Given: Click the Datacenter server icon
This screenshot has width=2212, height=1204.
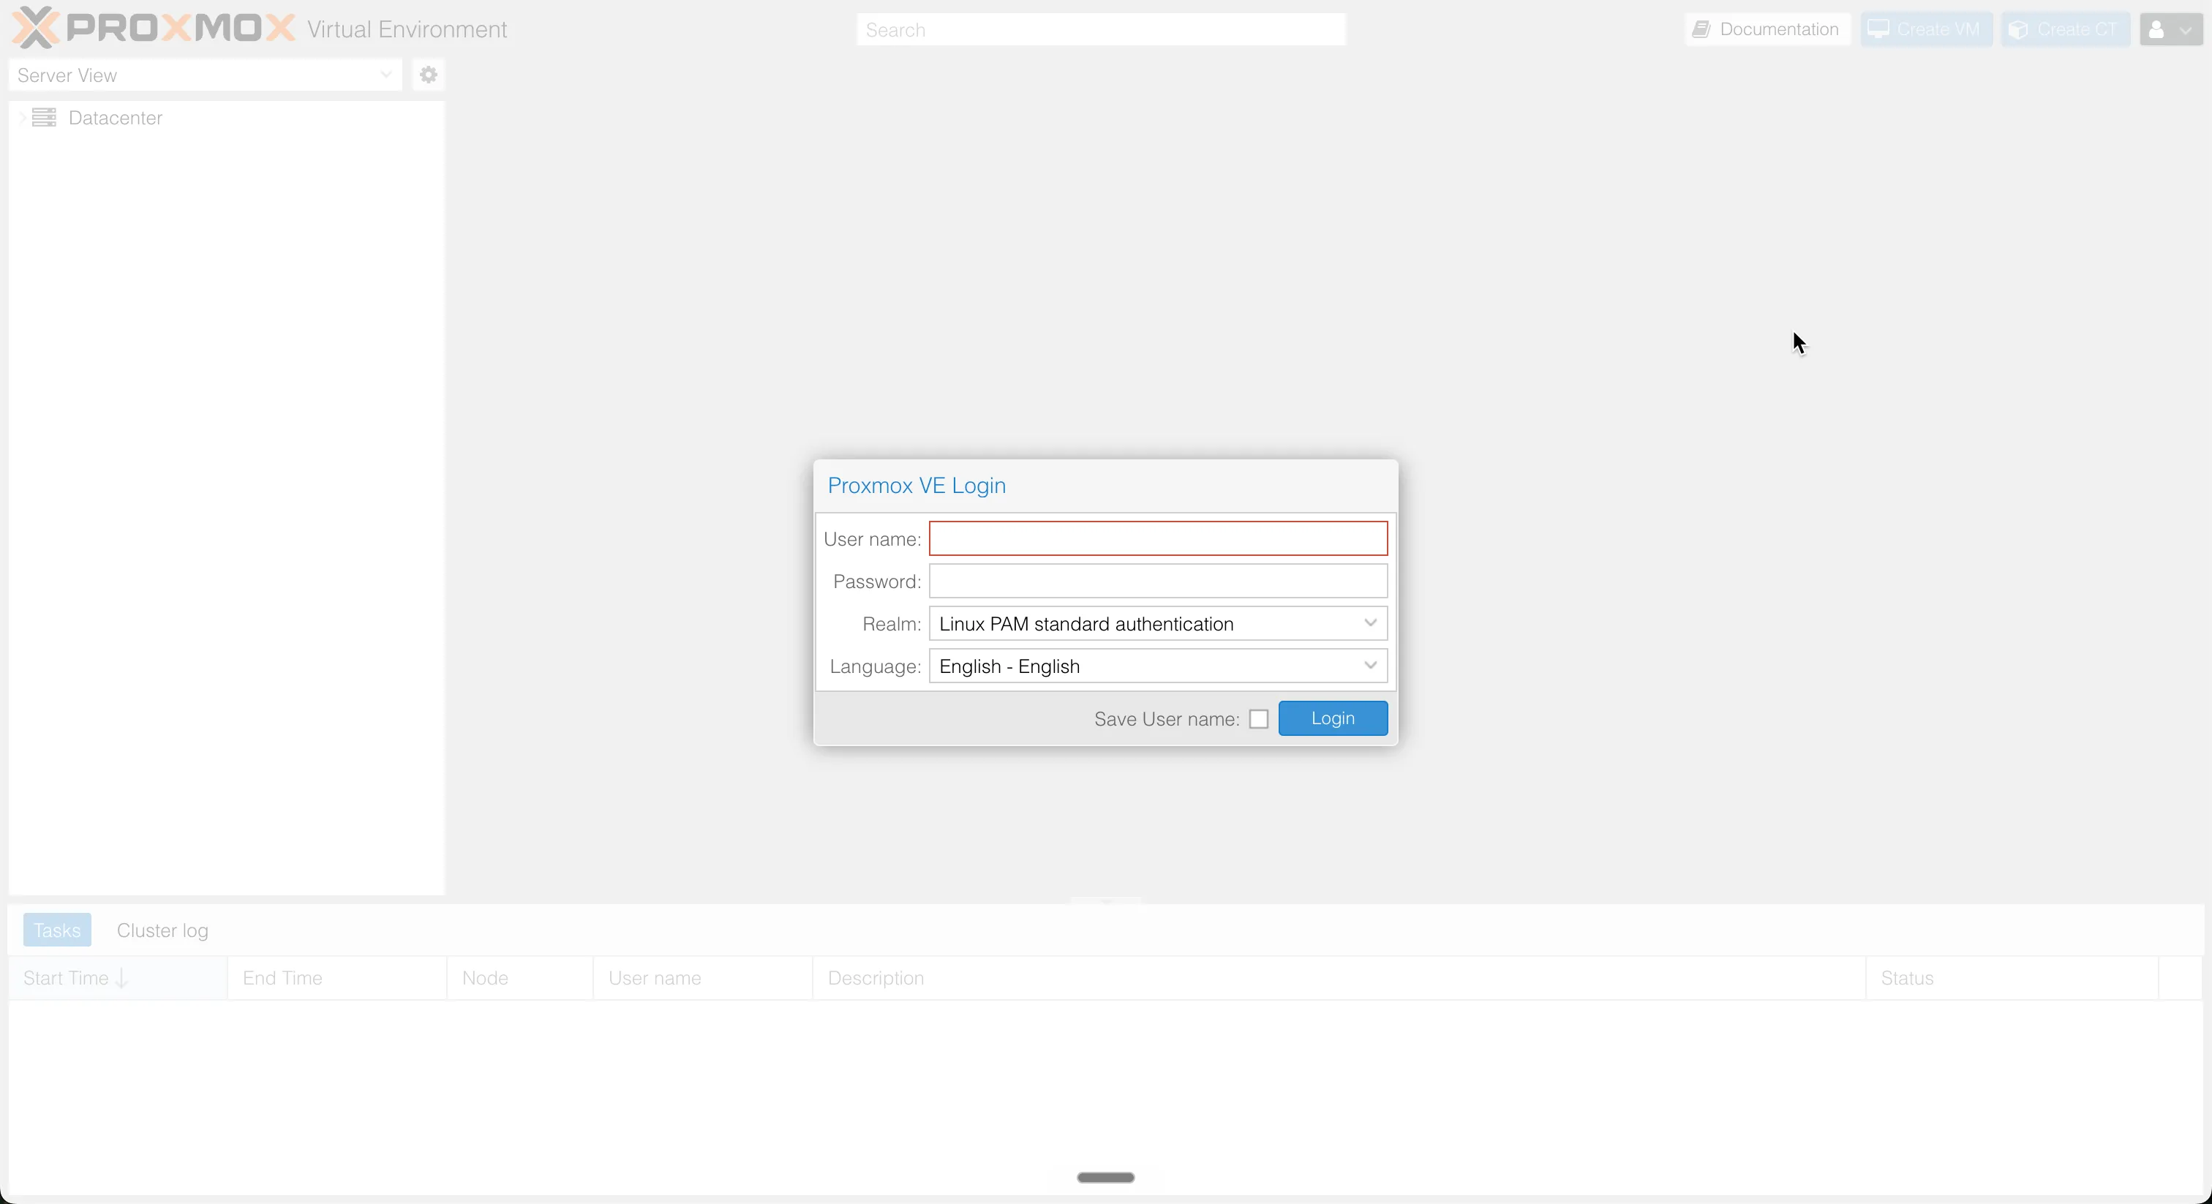Looking at the screenshot, I should (44, 118).
